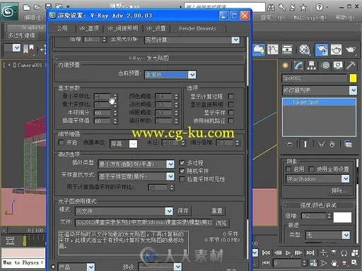Select Target Spot in modifier stack
The height and width of the screenshot is (271, 362).
coord(320,102)
